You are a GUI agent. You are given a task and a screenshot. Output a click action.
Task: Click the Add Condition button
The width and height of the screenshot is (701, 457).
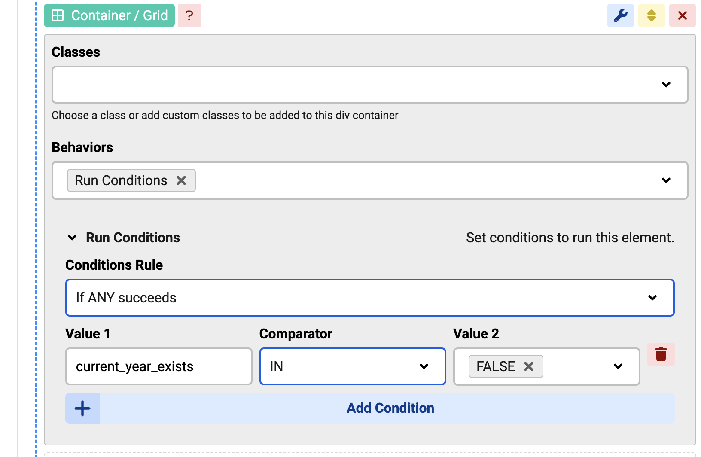click(390, 408)
